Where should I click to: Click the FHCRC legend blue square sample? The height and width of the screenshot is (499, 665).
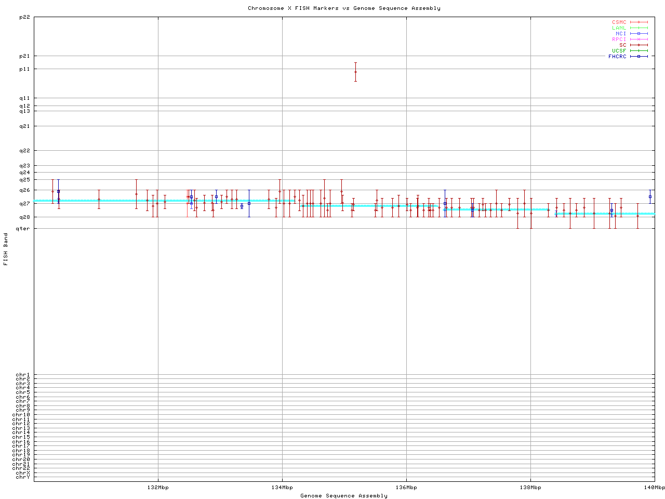(x=639, y=57)
